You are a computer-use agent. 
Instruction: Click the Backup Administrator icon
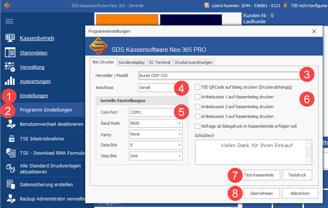coord(11,199)
